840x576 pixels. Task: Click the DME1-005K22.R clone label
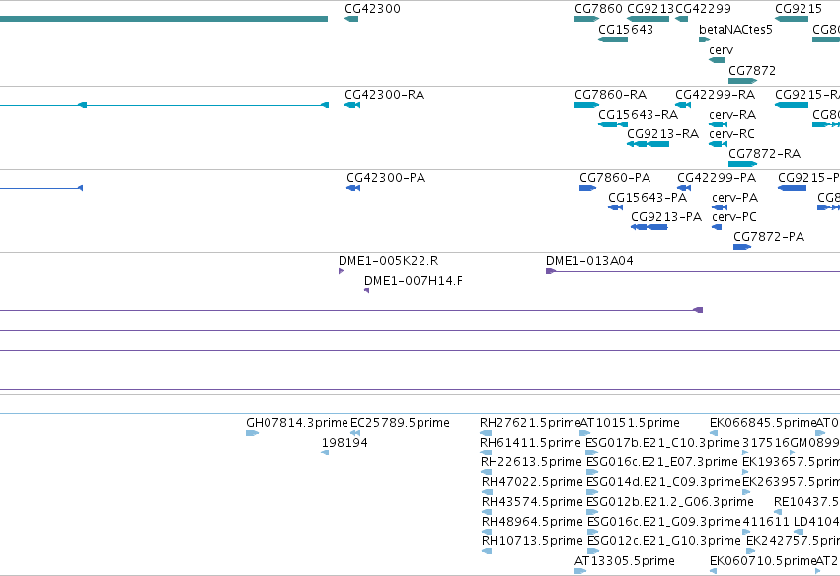[x=388, y=261]
